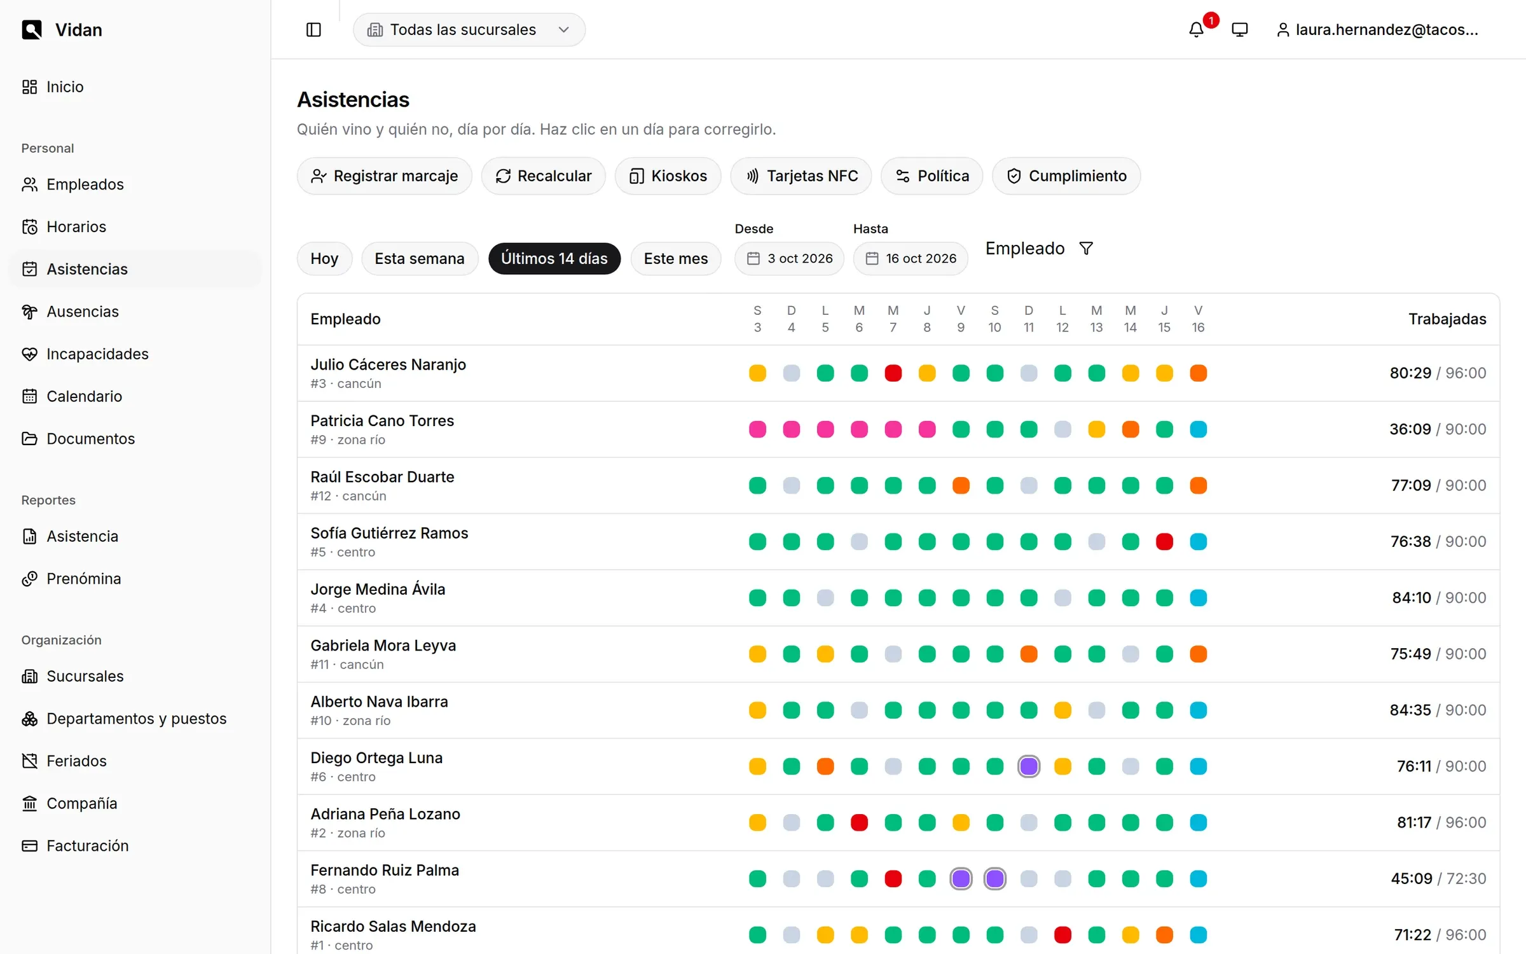Click Patricia Cano pink dot for day 3
1526x954 pixels.
pyautogui.click(x=757, y=429)
